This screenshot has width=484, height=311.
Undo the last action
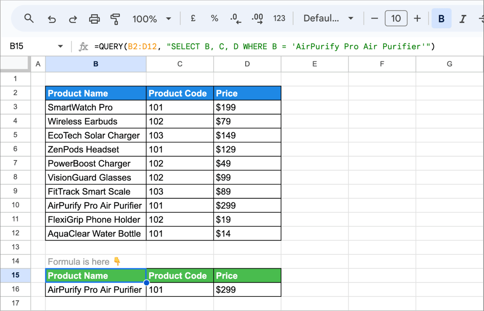coord(51,19)
